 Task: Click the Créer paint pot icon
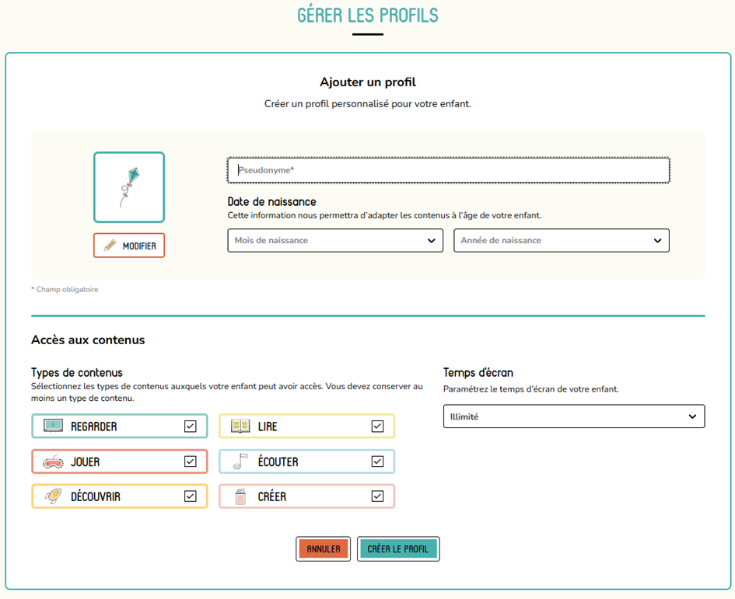pyautogui.click(x=240, y=496)
